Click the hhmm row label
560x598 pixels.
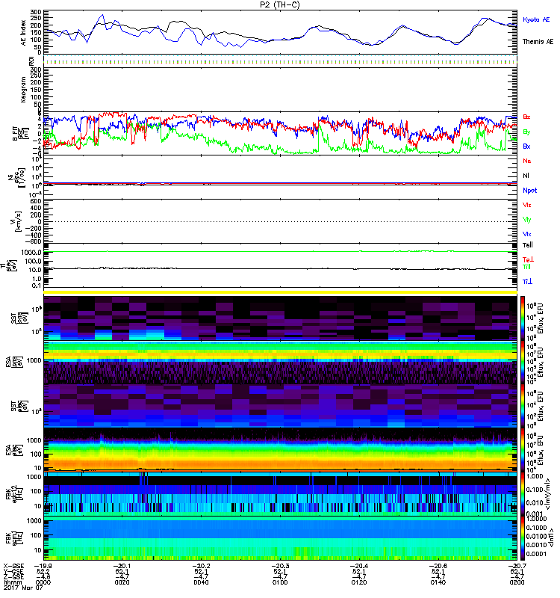[x=11, y=582]
